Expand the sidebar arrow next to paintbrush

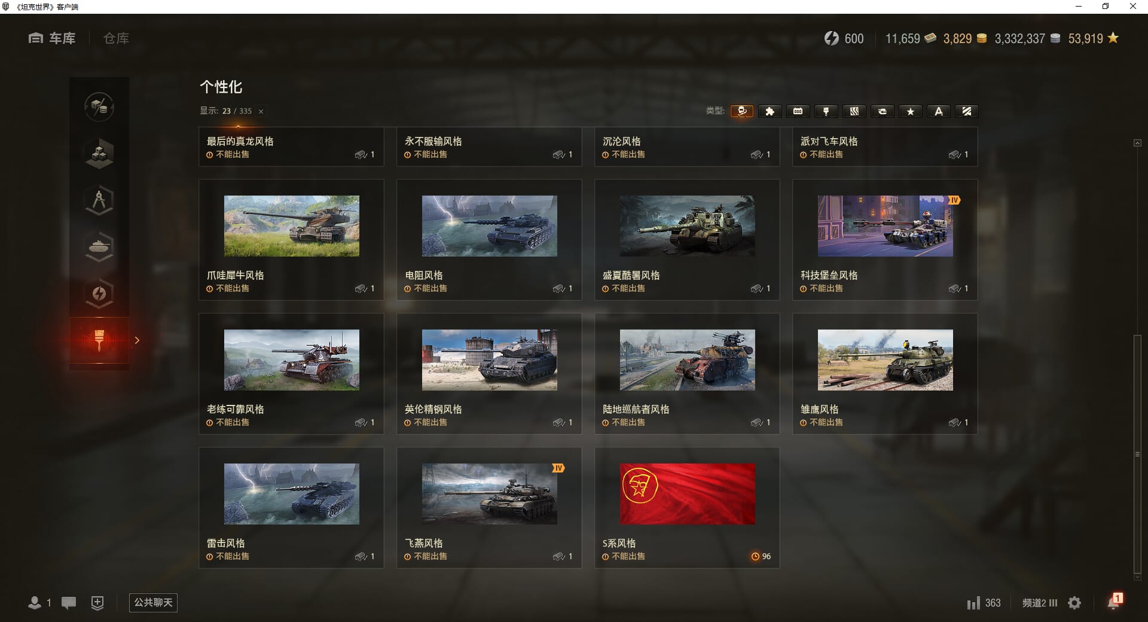tap(137, 340)
